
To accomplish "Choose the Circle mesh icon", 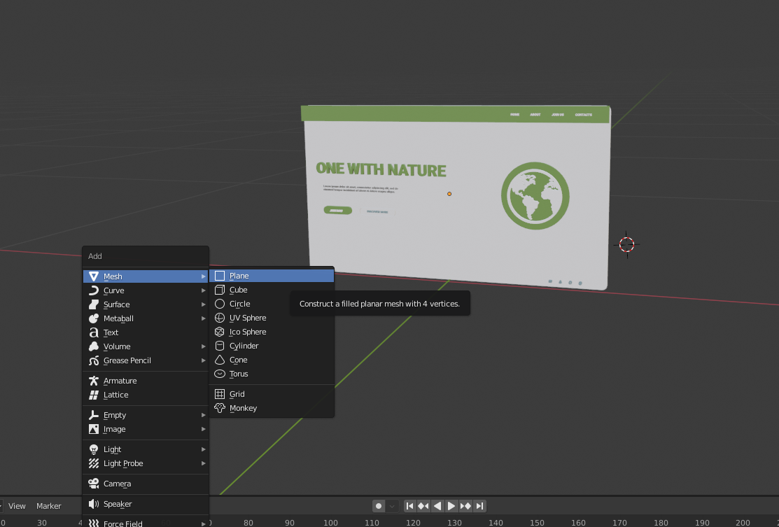I will click(220, 304).
